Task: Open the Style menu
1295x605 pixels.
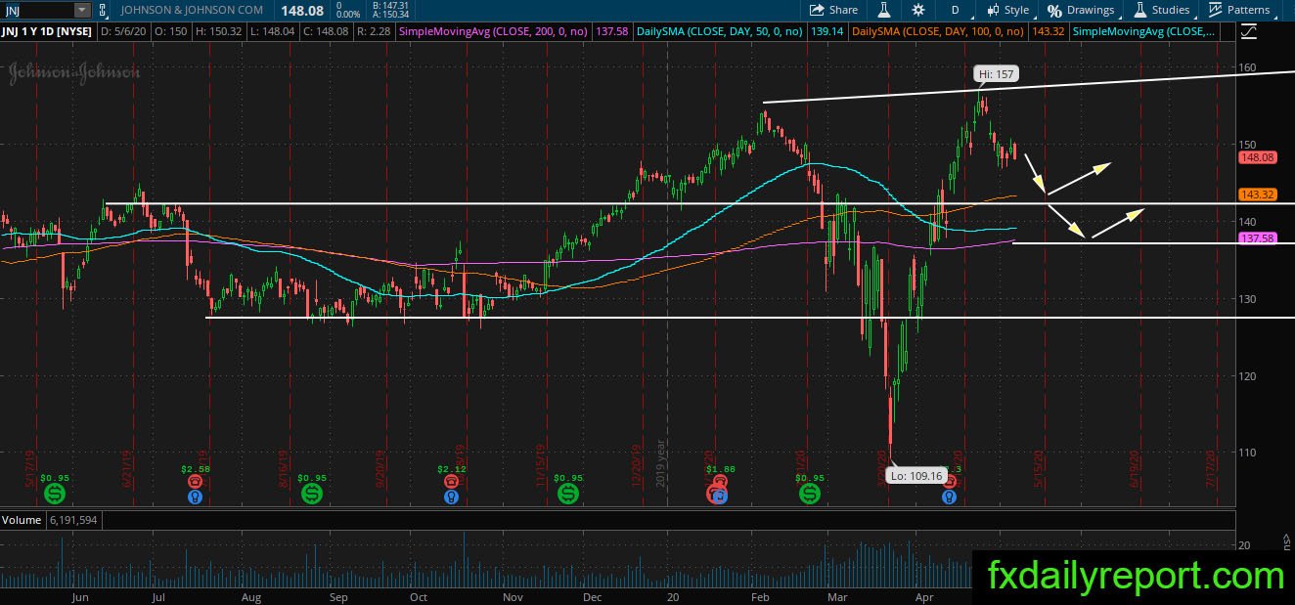Action: [x=1007, y=10]
